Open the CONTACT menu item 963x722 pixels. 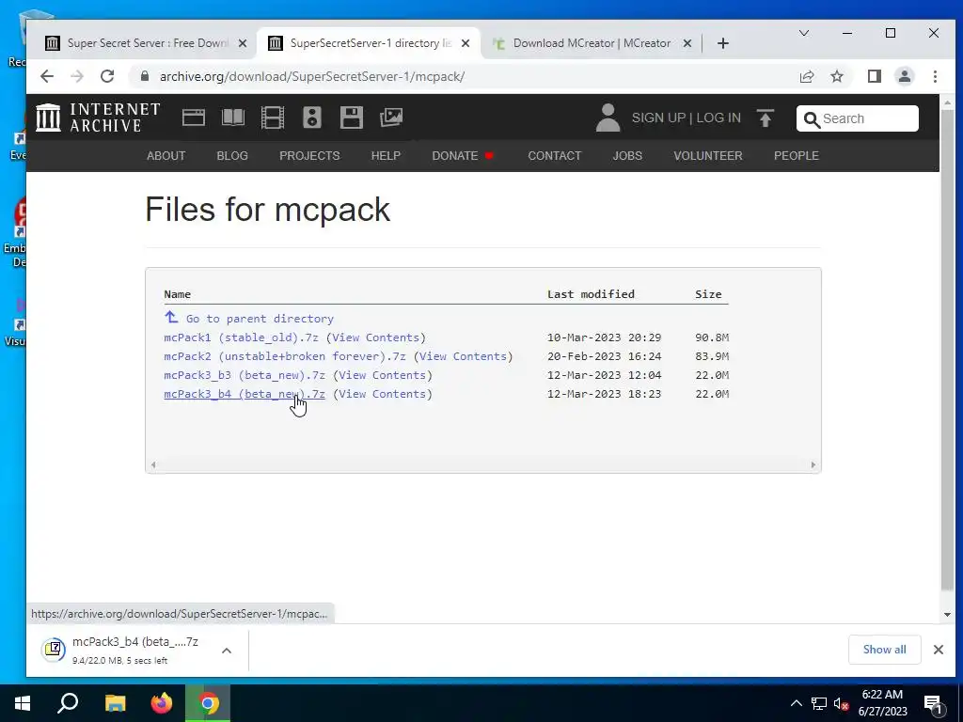(x=555, y=156)
